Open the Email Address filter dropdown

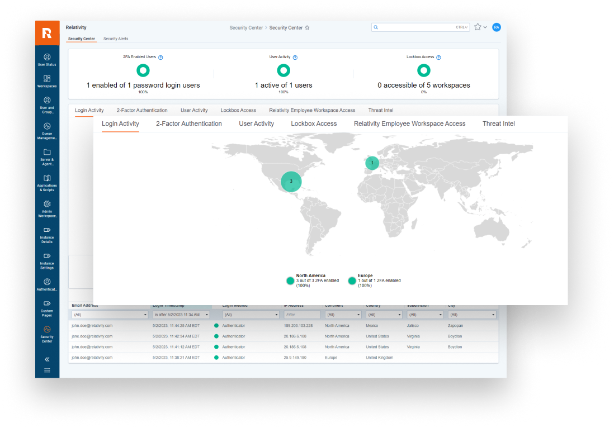[x=110, y=315]
